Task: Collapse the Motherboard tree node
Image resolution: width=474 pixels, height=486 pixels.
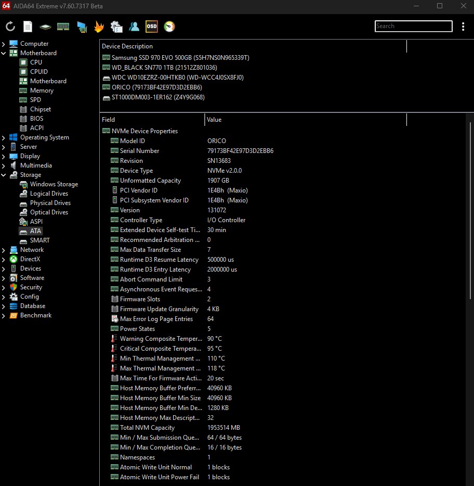Action: (x=4, y=53)
